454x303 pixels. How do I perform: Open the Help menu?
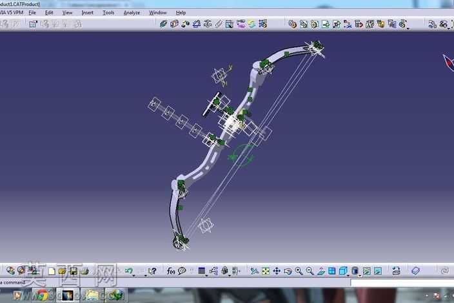point(181,13)
